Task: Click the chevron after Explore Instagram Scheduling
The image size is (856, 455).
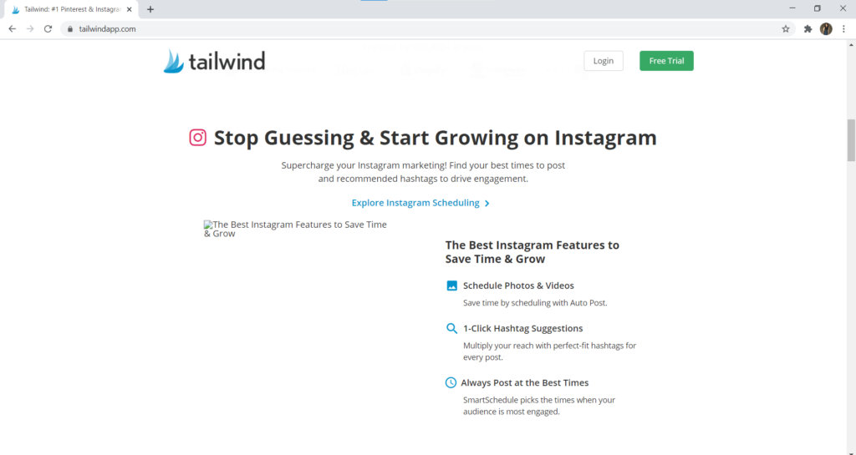Action: (487, 203)
